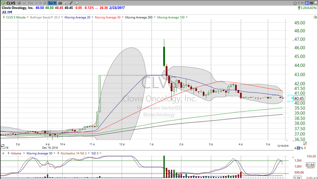This screenshot has height=179, width=318.
Task: Click the 26.30 value in the data header
Action: (x=104, y=8)
